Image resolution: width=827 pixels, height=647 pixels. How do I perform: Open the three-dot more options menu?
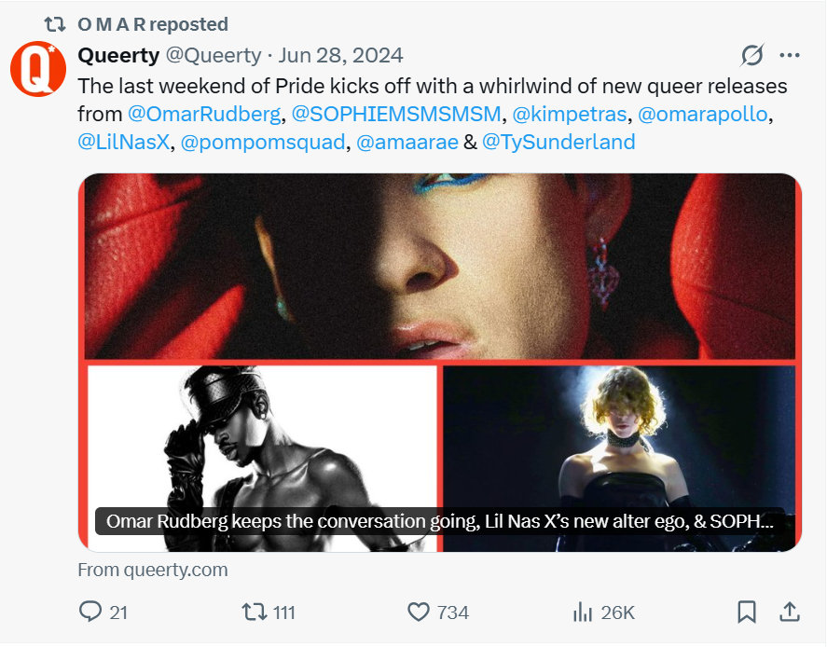(790, 56)
